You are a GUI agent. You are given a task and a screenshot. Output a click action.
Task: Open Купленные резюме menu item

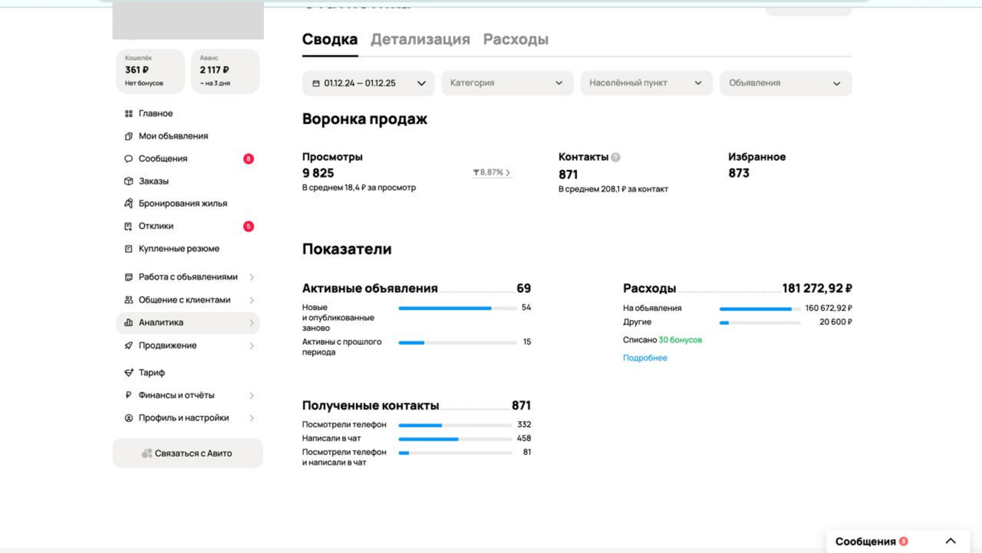tap(188, 249)
